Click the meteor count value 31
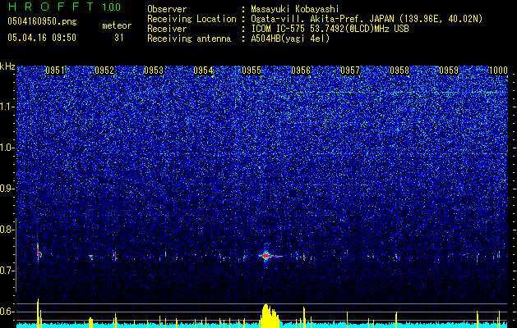The width and height of the screenshot is (517, 328). point(118,38)
